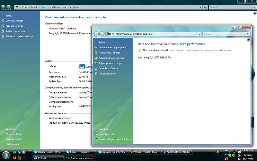257x161 pixels.
Task: Click the System breadcrumb in address bar
Action: 76,7
